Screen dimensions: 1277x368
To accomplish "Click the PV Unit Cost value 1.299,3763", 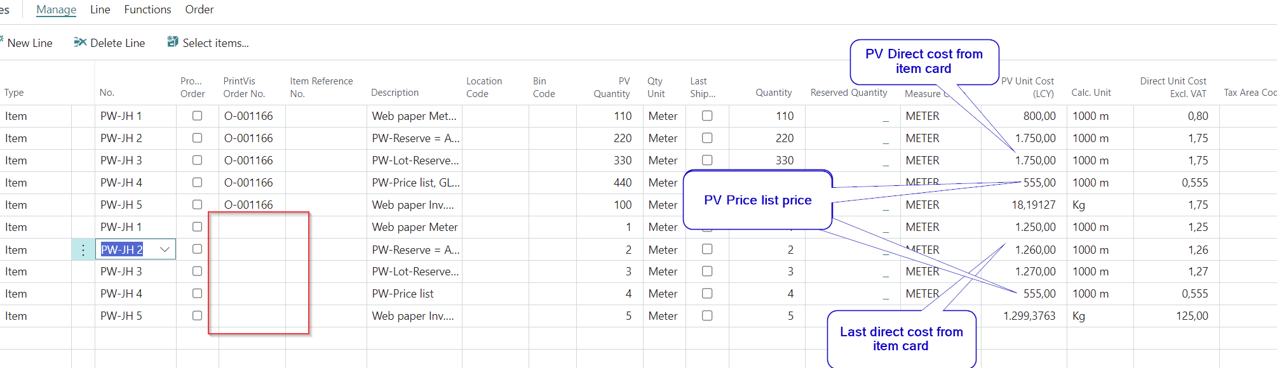I will [1029, 316].
